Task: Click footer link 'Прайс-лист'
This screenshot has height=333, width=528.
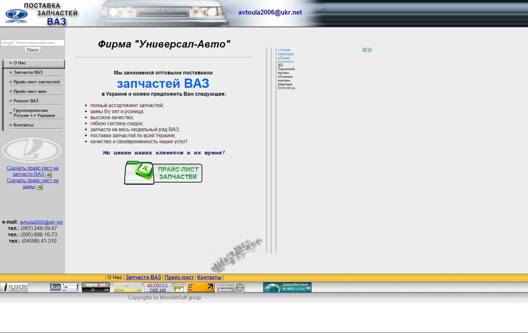Action: tap(179, 278)
